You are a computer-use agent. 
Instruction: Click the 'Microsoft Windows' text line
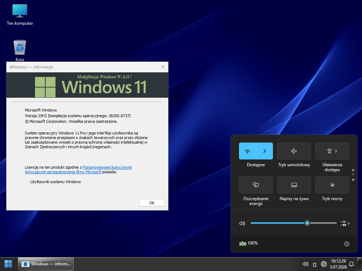[41, 110]
